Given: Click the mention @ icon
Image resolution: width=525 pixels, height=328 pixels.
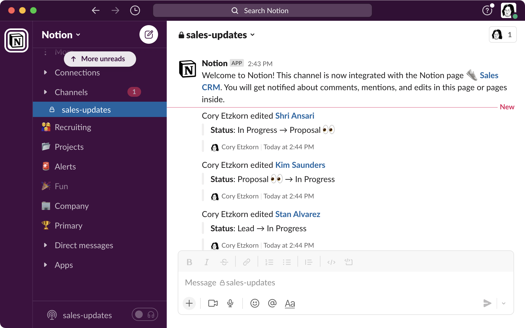Looking at the screenshot, I should pyautogui.click(x=272, y=303).
